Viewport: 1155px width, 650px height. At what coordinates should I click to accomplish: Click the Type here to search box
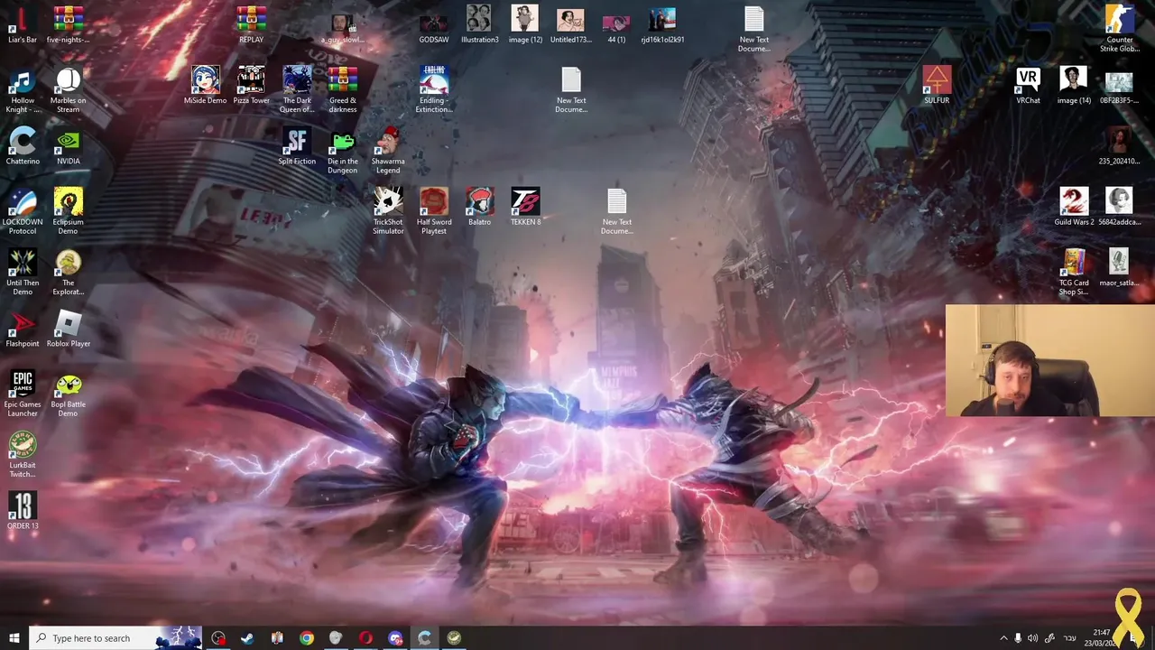pos(115,637)
